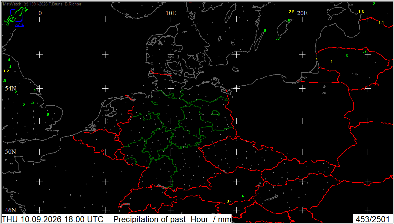Click the yellow 1.1 precipitation value
This screenshot has height=224, width=394.
pyautogui.click(x=381, y=23)
